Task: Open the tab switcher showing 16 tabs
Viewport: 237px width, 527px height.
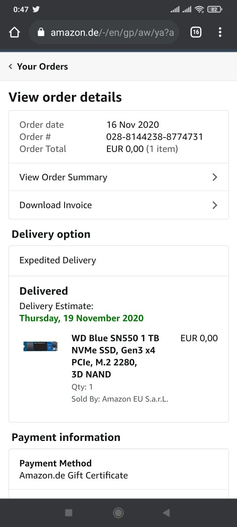Action: tap(196, 32)
